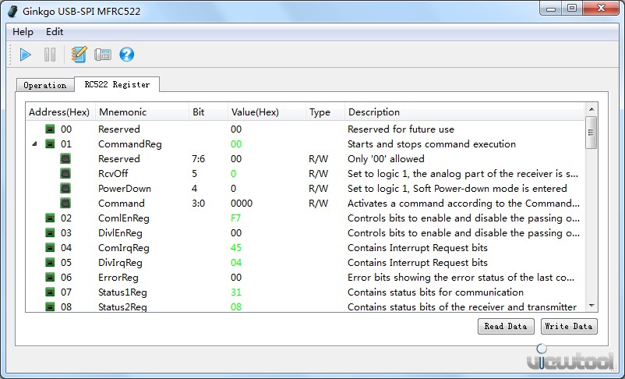Open the blue help question icon

click(127, 55)
